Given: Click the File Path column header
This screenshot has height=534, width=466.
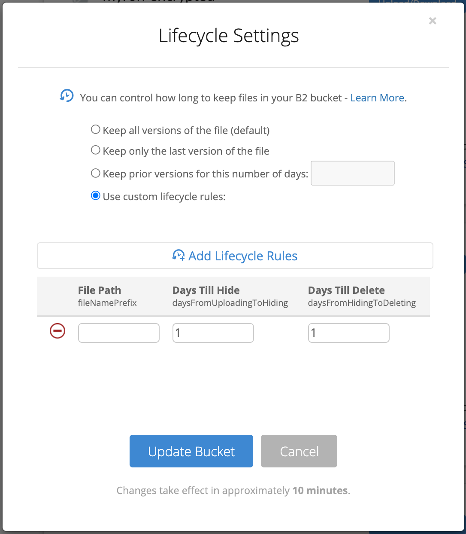Looking at the screenshot, I should pos(100,290).
